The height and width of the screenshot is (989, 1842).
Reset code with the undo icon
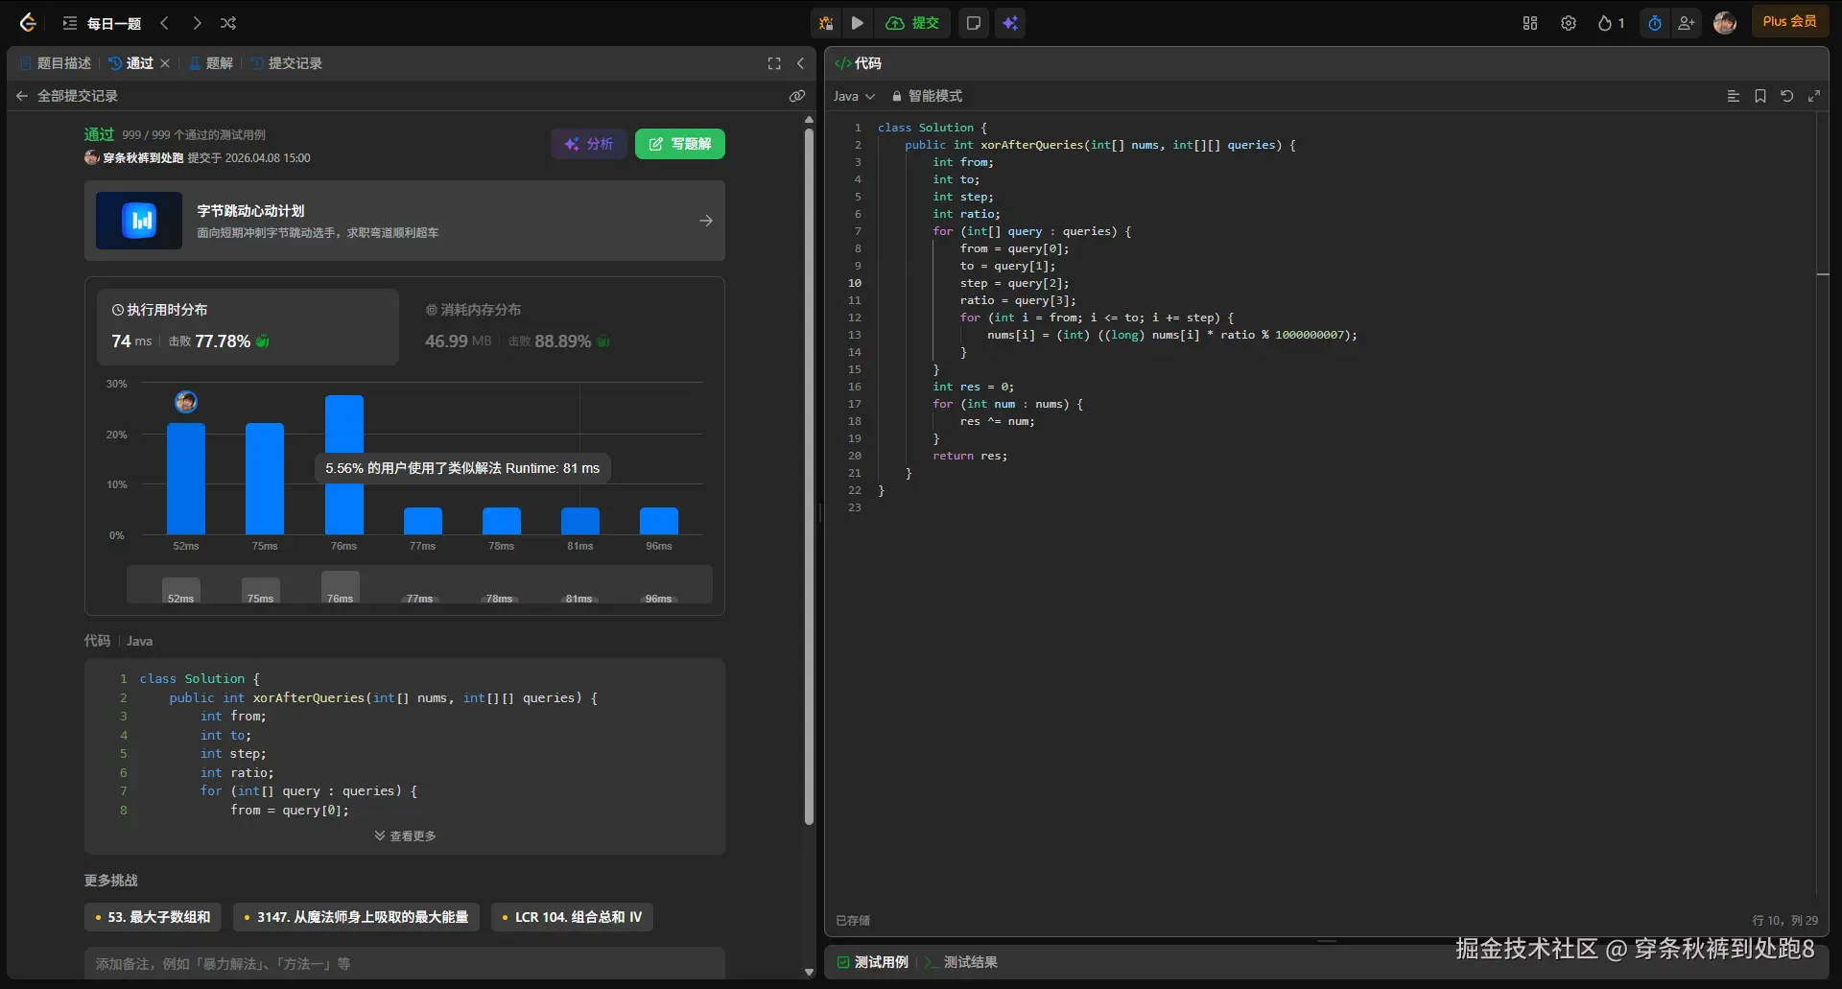coord(1786,96)
